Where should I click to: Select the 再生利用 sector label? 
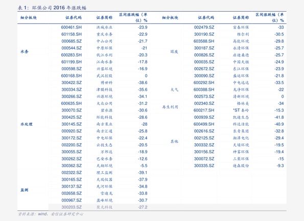click(170, 107)
